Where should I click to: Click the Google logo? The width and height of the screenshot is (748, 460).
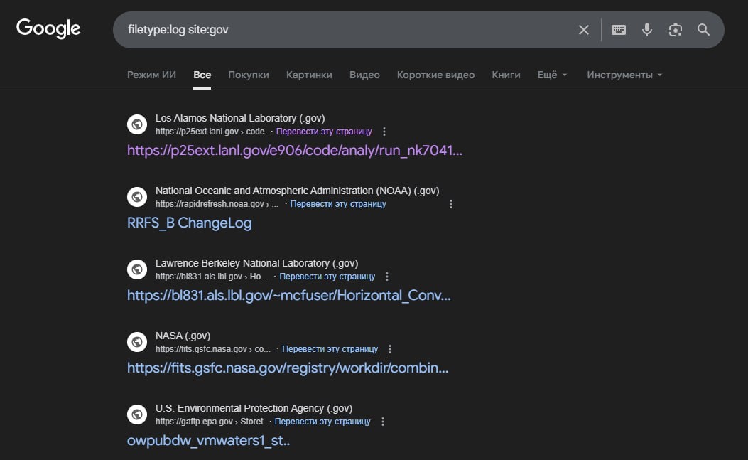coord(48,28)
